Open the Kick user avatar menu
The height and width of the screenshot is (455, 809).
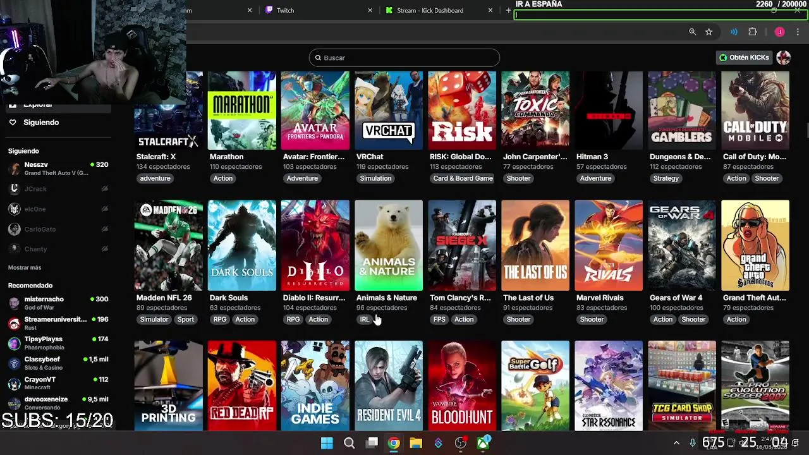coord(783,58)
